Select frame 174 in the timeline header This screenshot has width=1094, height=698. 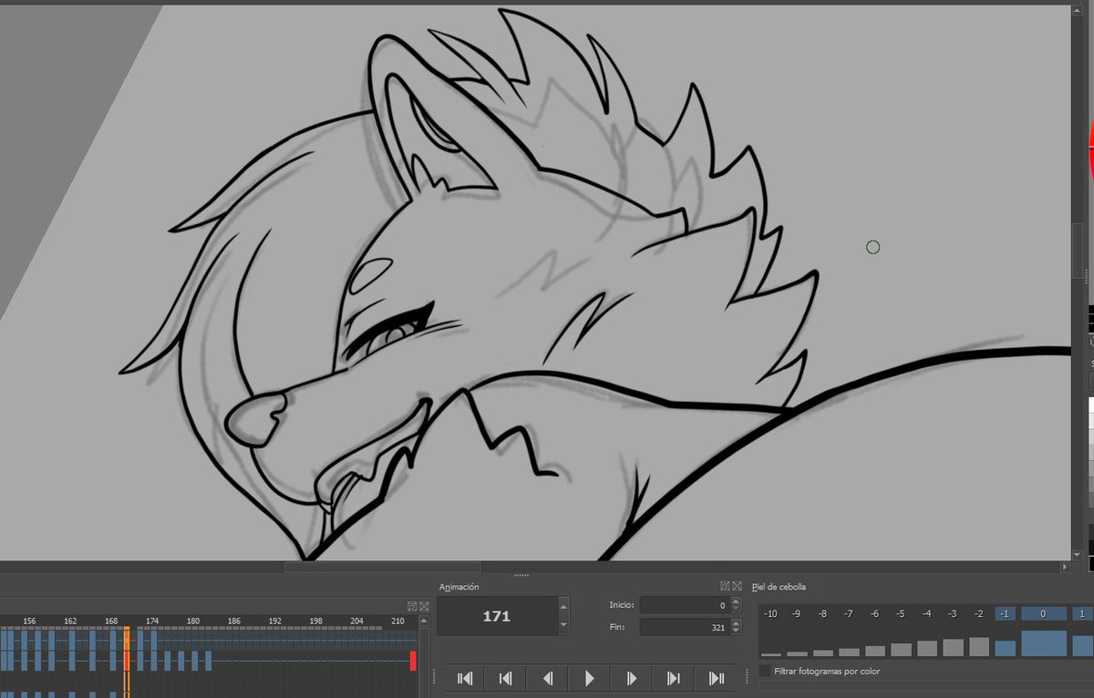(152, 621)
